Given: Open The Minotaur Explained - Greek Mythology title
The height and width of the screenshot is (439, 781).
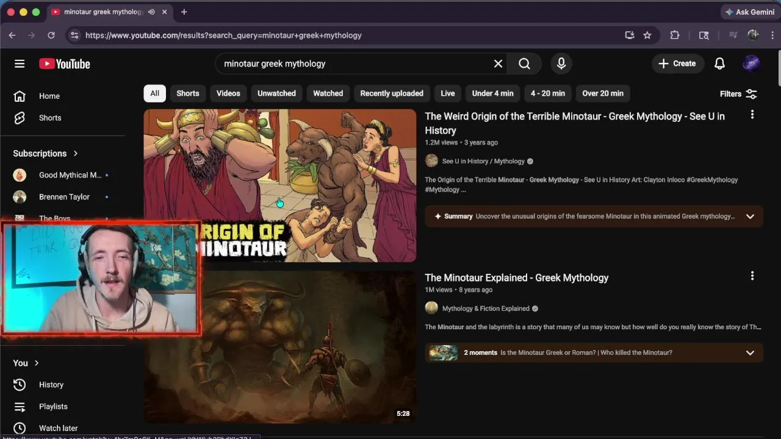Looking at the screenshot, I should point(517,277).
